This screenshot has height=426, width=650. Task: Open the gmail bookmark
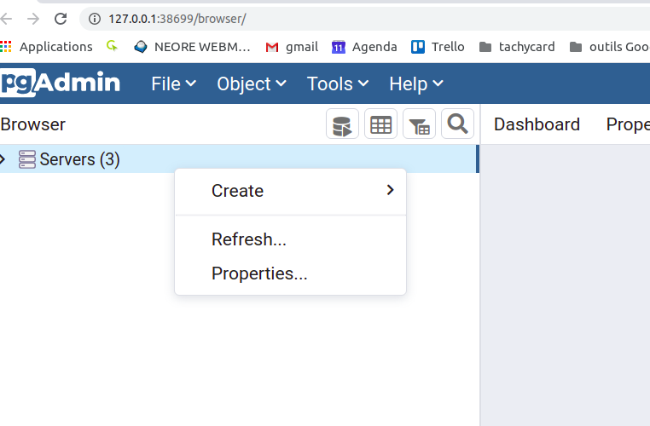point(292,47)
